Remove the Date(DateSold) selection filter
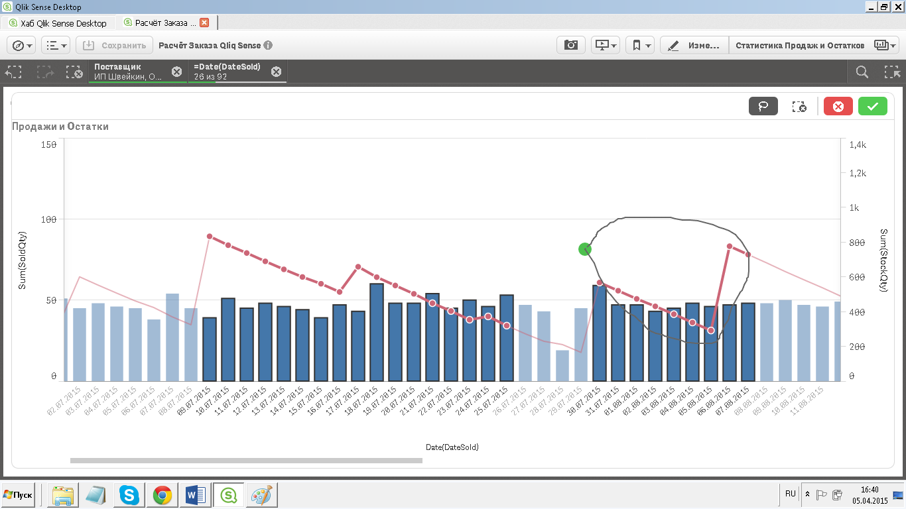Screen dimensions: 906x509 pos(276,72)
